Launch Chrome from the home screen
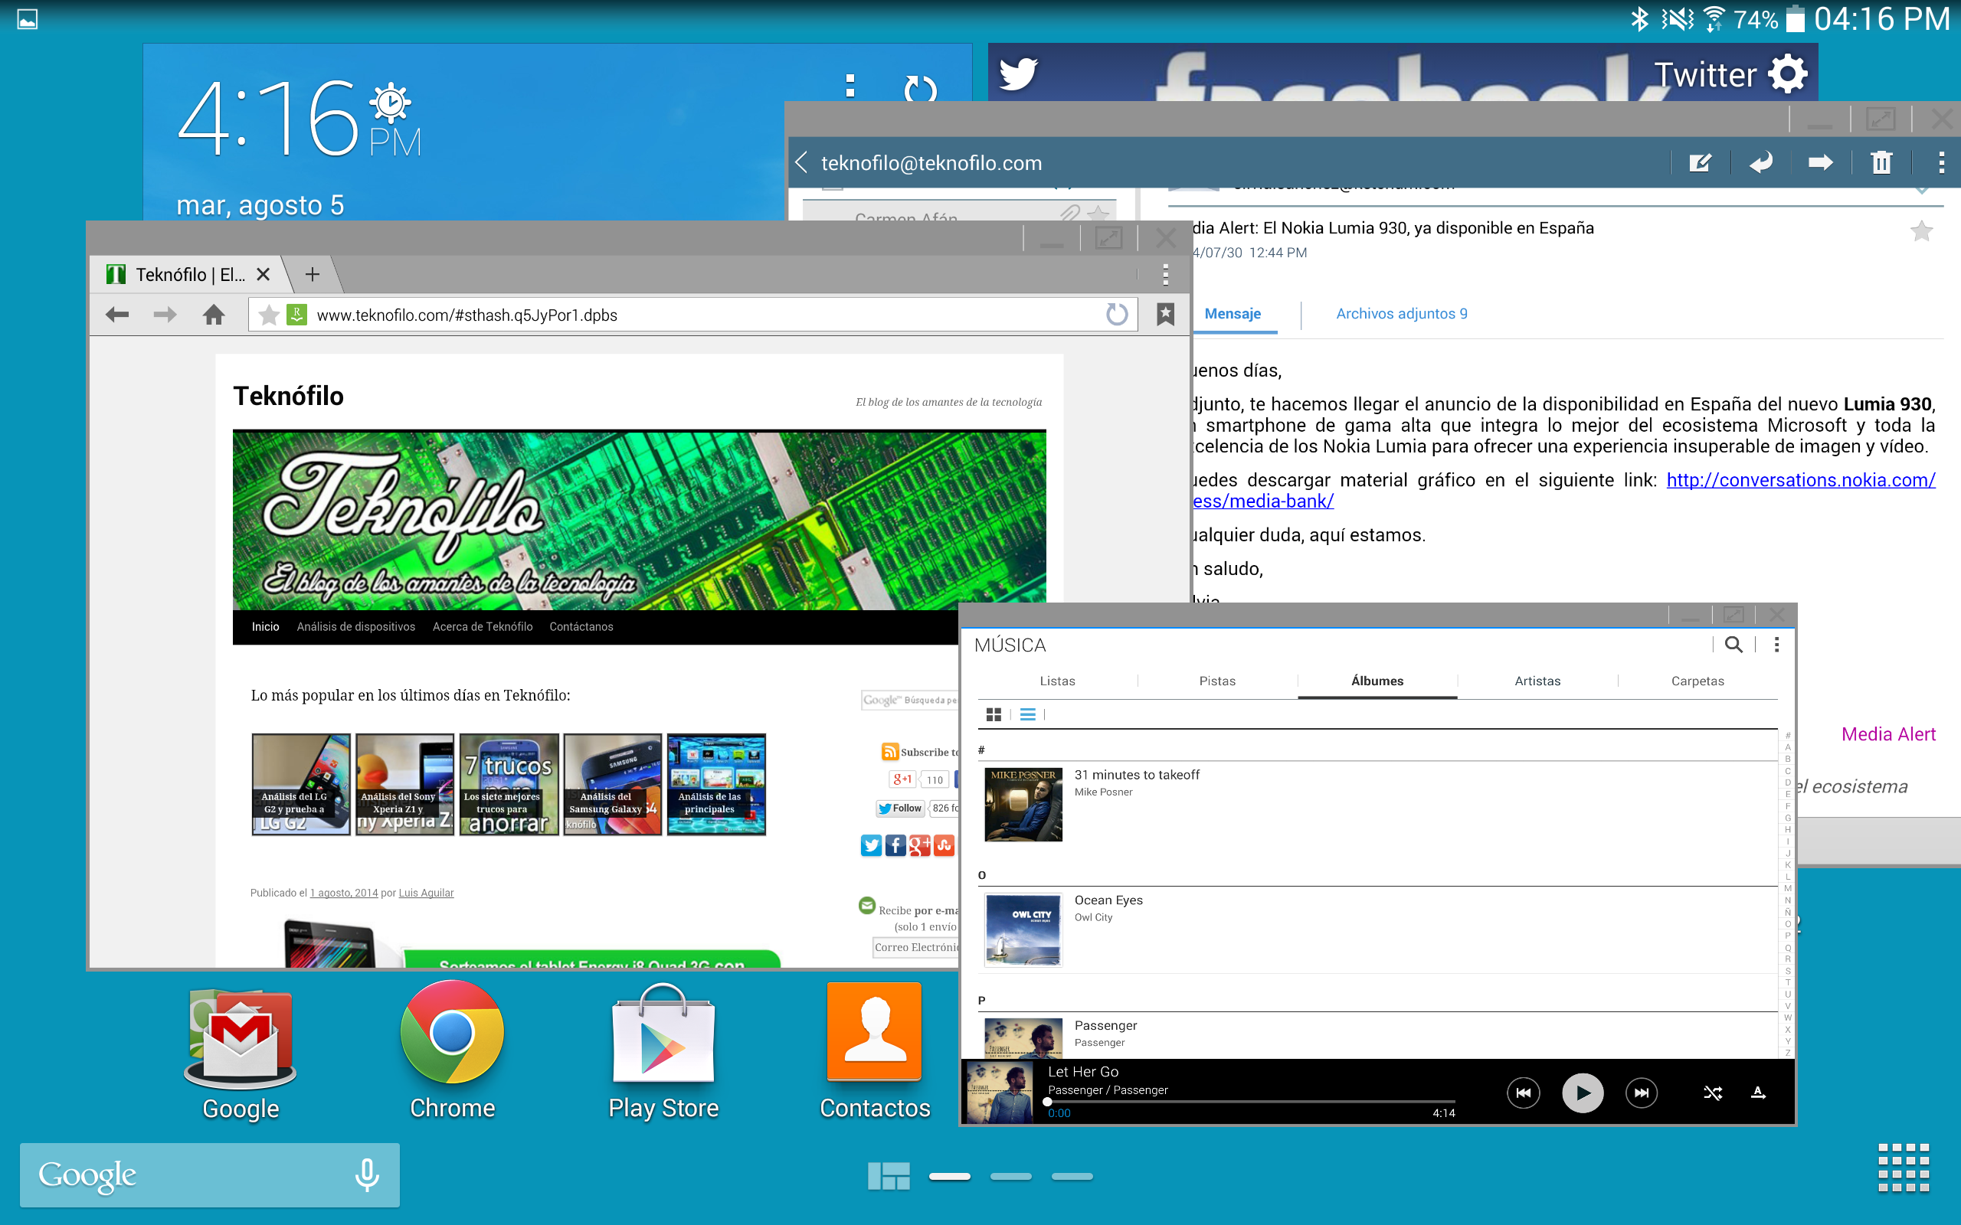 point(452,1052)
